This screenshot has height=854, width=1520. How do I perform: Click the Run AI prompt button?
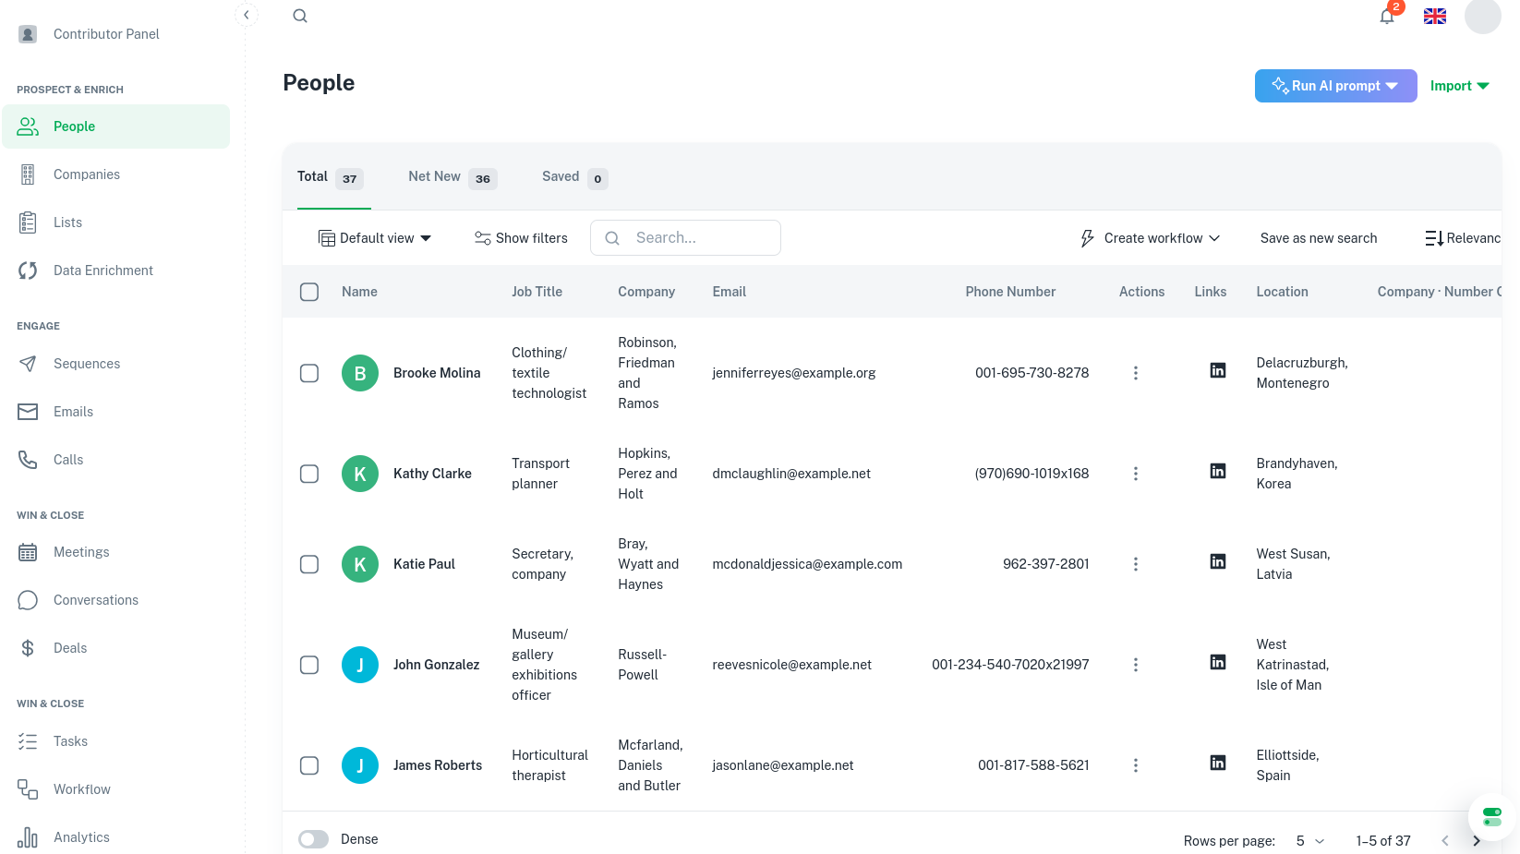pyautogui.click(x=1335, y=86)
